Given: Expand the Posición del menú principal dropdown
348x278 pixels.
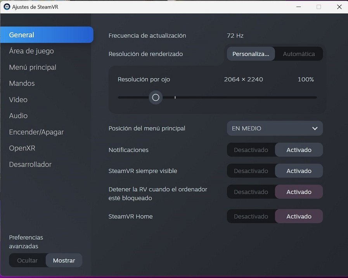Looking at the screenshot, I should click(x=274, y=128).
